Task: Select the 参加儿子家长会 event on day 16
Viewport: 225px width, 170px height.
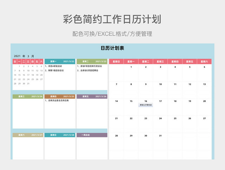Action: click(x=146, y=105)
